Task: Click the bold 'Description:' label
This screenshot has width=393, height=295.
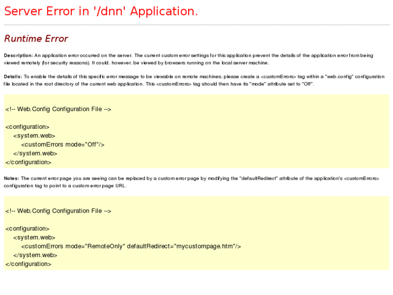Action: (18, 56)
